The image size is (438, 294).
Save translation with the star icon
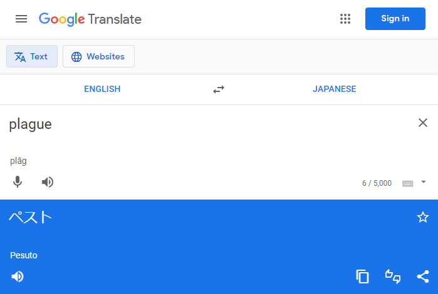[422, 217]
